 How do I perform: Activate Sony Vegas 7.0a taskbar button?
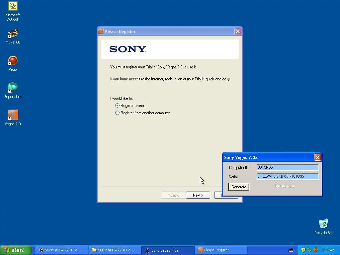(168, 250)
